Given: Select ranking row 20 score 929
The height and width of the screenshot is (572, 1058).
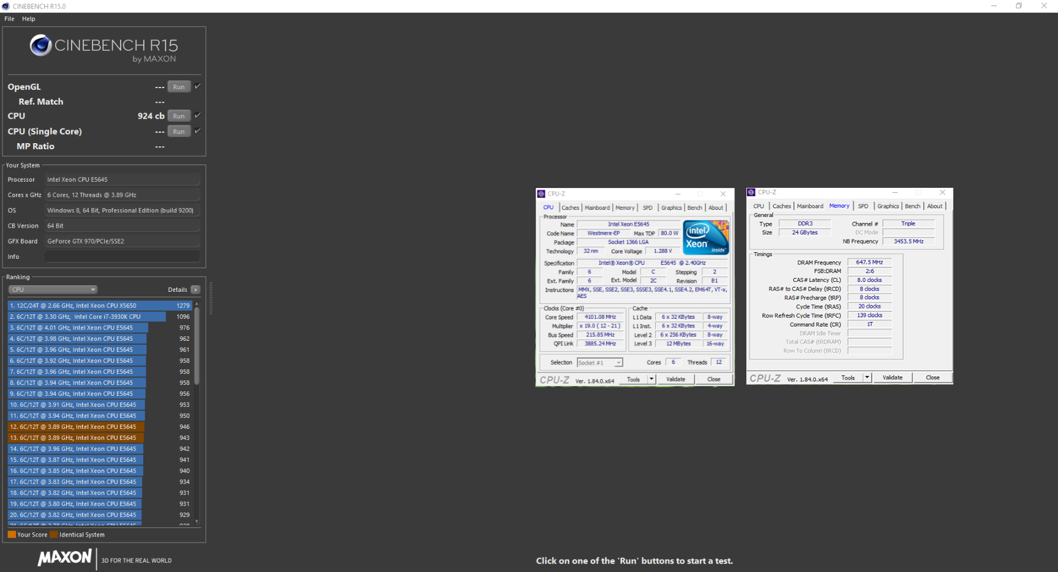Looking at the screenshot, I should (x=100, y=514).
